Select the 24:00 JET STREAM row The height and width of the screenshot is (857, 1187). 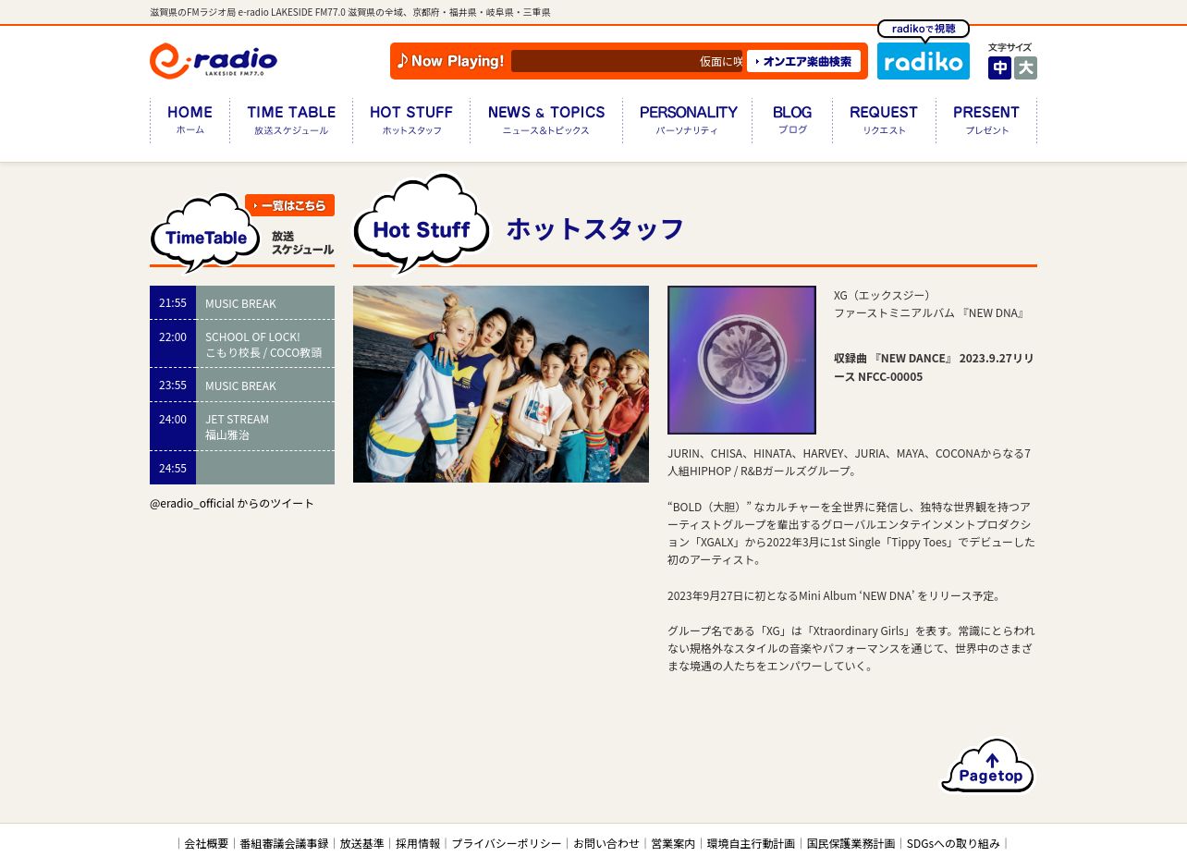click(242, 426)
